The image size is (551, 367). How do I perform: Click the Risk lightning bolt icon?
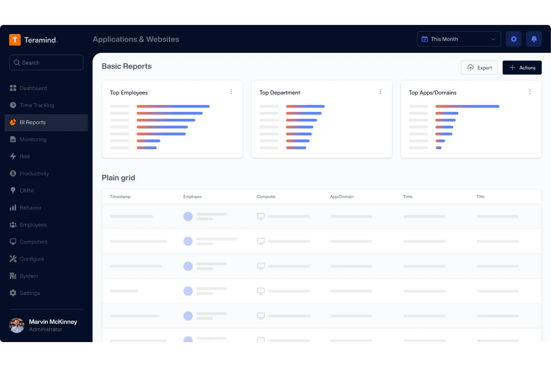pyautogui.click(x=13, y=157)
